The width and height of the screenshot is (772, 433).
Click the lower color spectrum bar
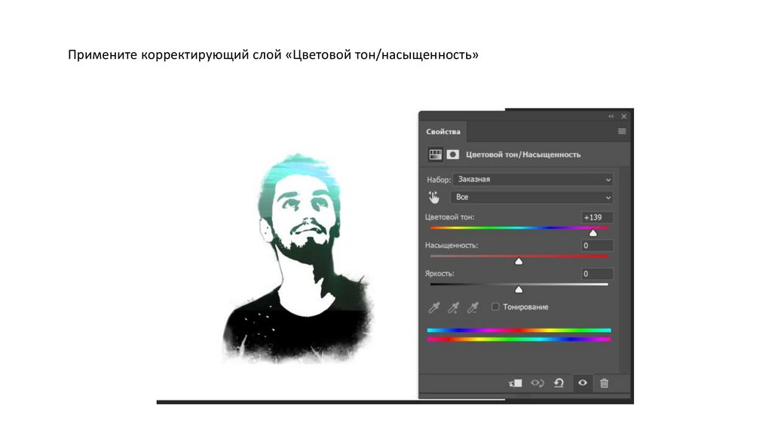pyautogui.click(x=519, y=339)
